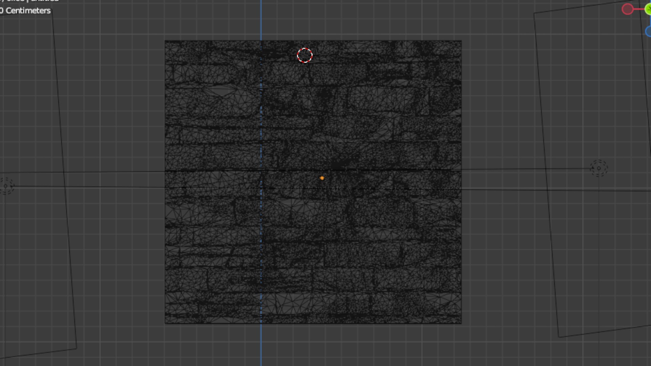This screenshot has height=366, width=651.
Task: Click the bottom-right corner of brick mesh
Action: pyautogui.click(x=461, y=323)
